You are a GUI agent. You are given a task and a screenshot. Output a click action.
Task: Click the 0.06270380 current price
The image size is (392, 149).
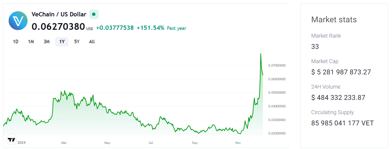coord(58,27)
